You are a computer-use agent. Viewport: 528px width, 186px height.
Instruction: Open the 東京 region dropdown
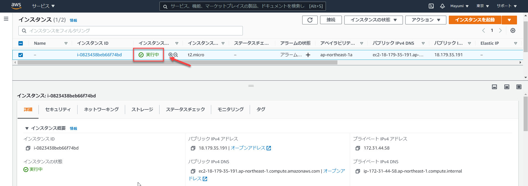[x=483, y=6]
